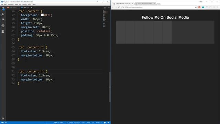Click line number 71 in the gutter
The height and width of the screenshot is (124, 220).
coord(13,71)
